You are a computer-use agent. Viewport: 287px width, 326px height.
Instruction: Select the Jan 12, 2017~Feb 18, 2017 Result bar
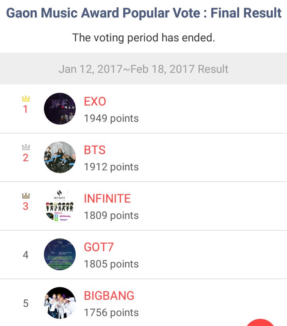143,68
